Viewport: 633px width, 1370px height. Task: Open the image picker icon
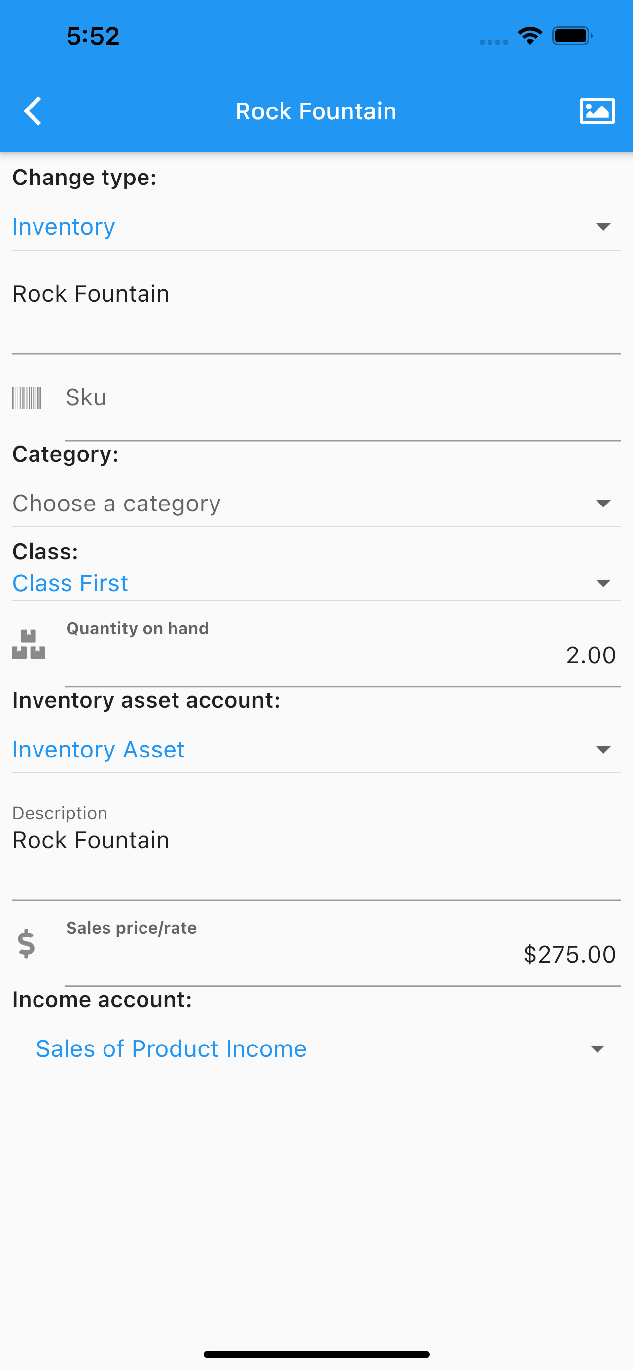597,111
